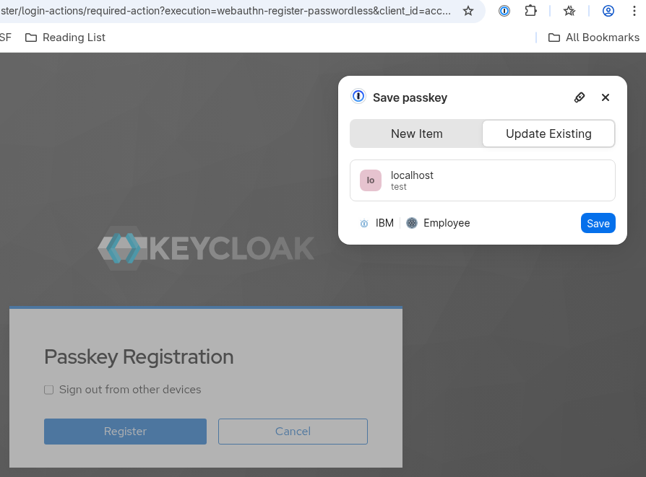Select the IBM account icon
This screenshot has height=477, width=646.
click(363, 223)
